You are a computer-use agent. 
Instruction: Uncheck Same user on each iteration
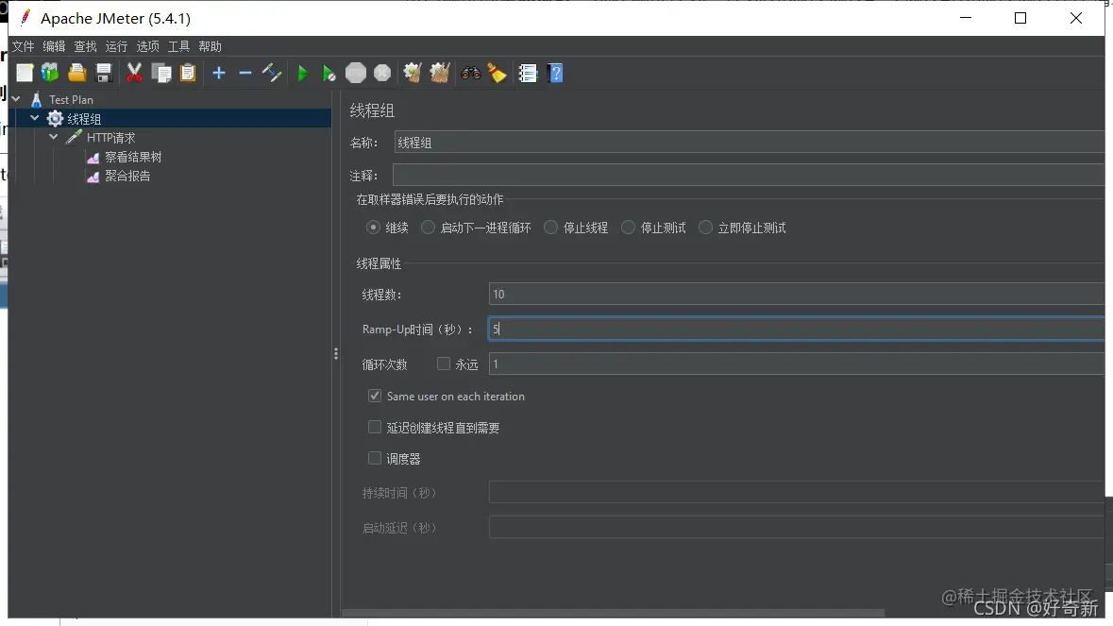375,395
